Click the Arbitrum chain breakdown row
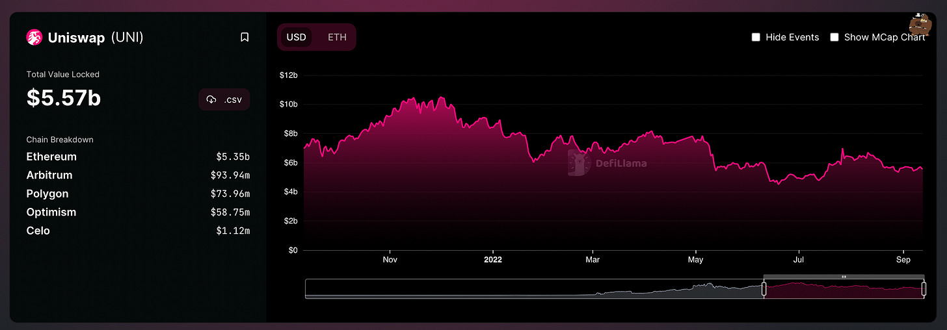This screenshot has height=330, width=947. point(138,175)
